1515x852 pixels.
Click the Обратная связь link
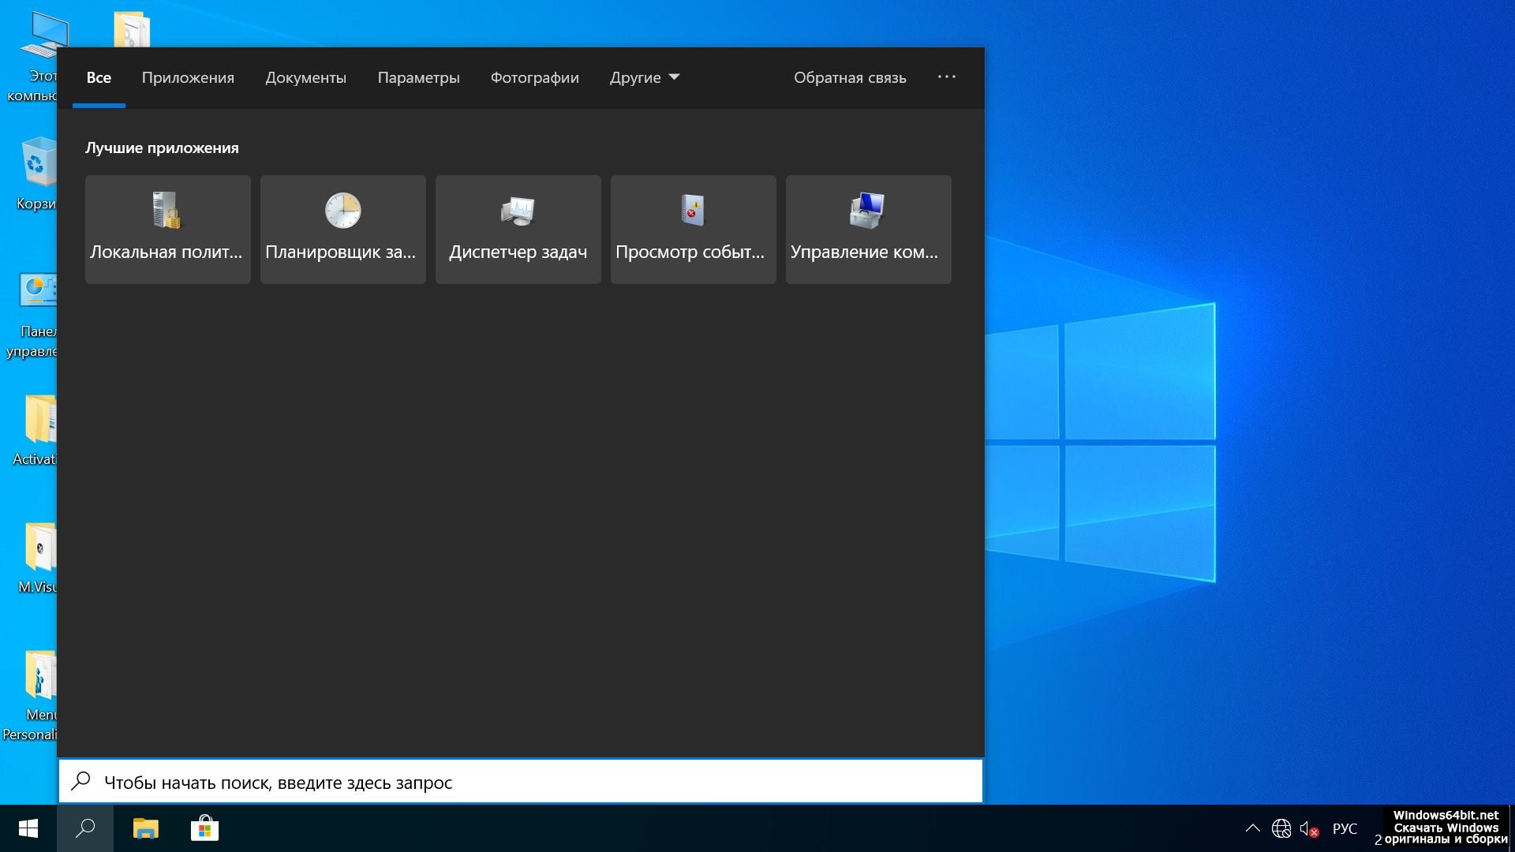point(849,77)
